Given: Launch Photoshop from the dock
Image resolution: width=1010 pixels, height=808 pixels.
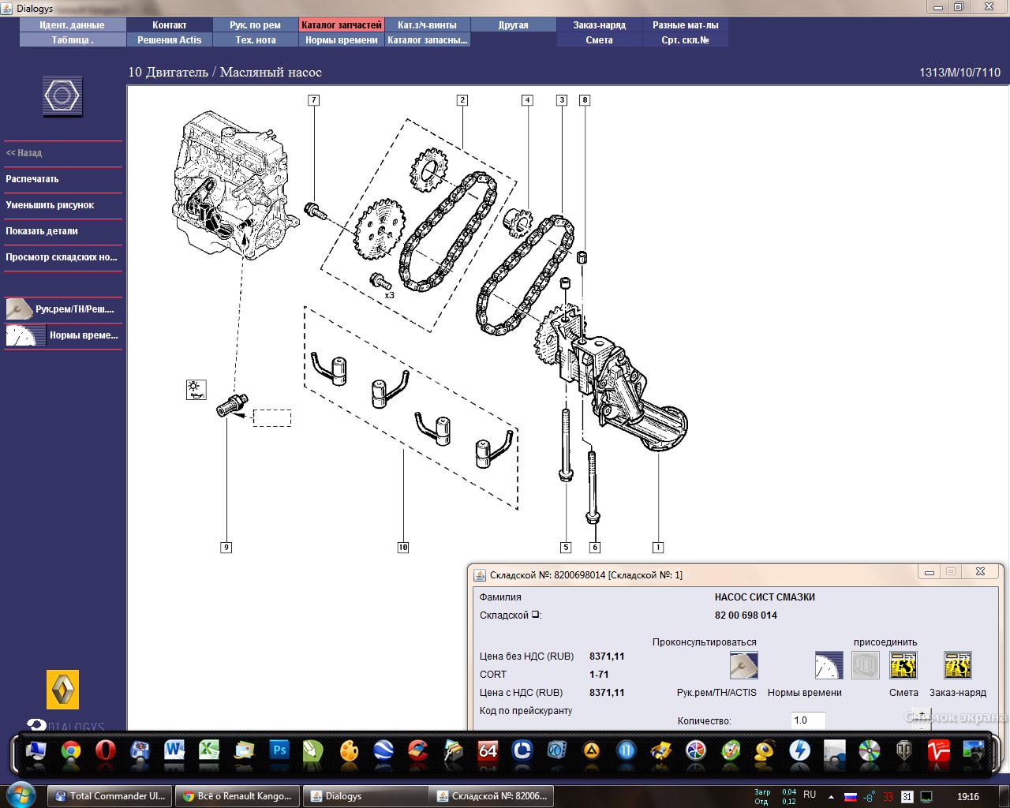Looking at the screenshot, I should (x=279, y=750).
